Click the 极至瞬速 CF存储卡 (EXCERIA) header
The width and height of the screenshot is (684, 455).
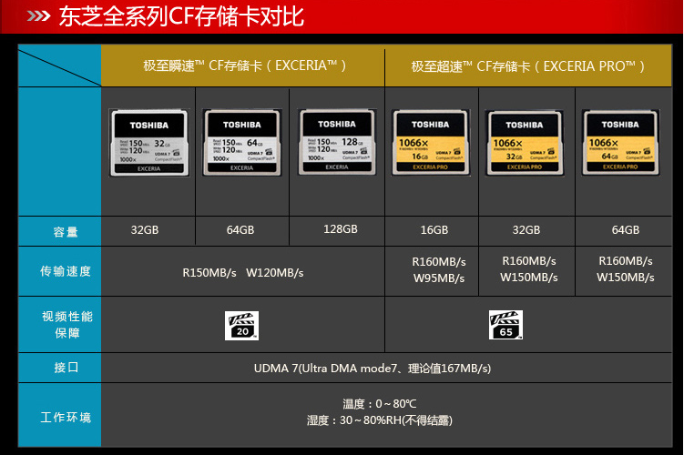pyautogui.click(x=245, y=66)
